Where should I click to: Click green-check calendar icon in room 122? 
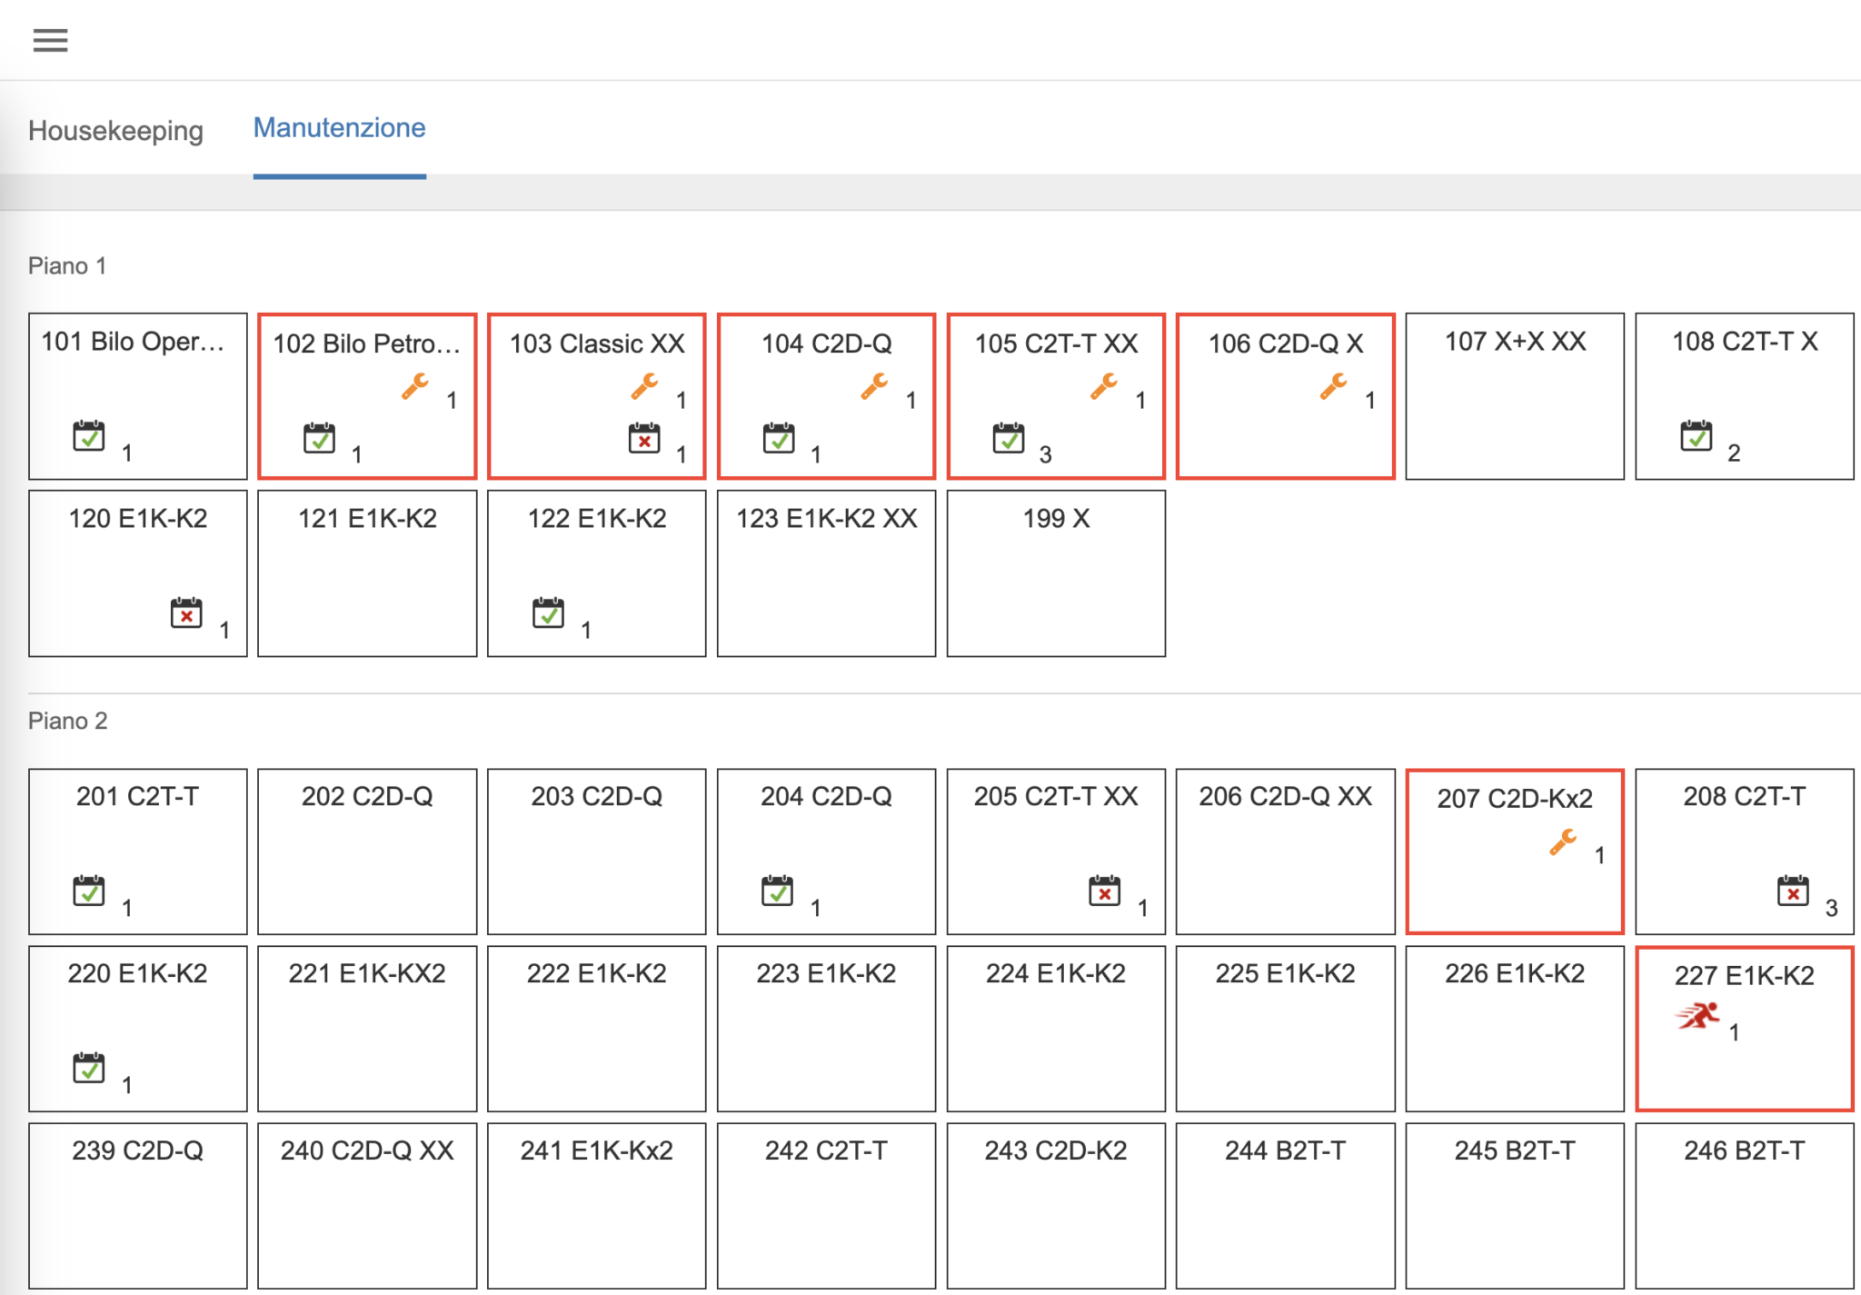548,613
